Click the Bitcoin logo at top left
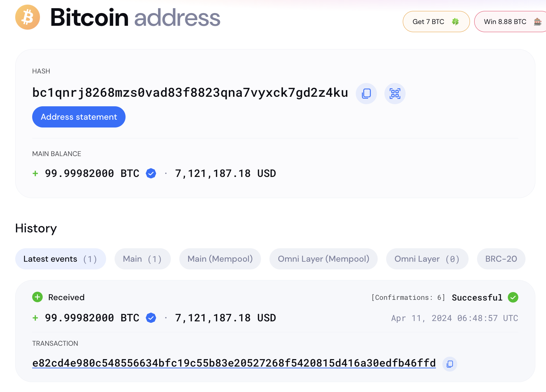This screenshot has width=546, height=392. click(x=27, y=17)
